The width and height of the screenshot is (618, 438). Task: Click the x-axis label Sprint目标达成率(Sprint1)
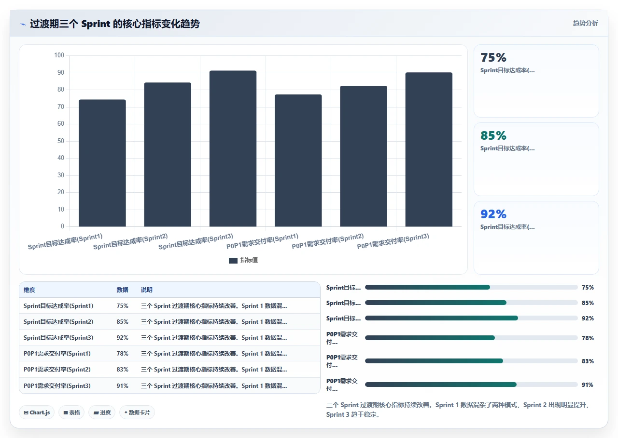coord(65,241)
